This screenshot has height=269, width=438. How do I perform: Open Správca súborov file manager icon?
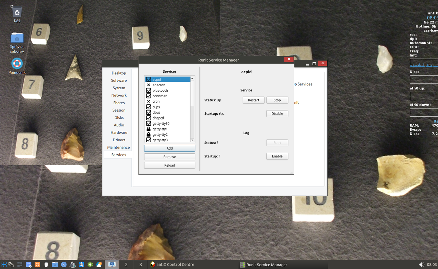(17, 42)
